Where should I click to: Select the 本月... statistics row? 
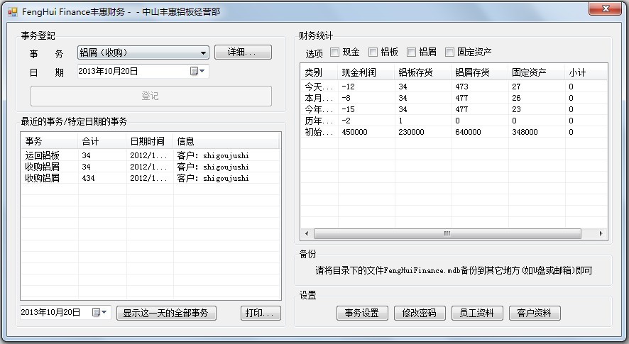pos(454,98)
